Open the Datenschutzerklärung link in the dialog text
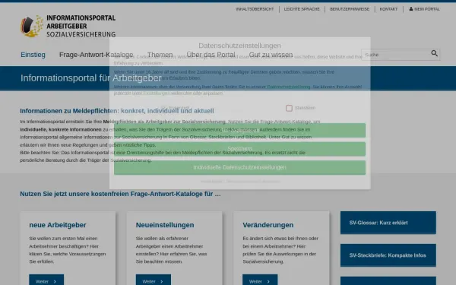456x285 pixels. pos(289,87)
